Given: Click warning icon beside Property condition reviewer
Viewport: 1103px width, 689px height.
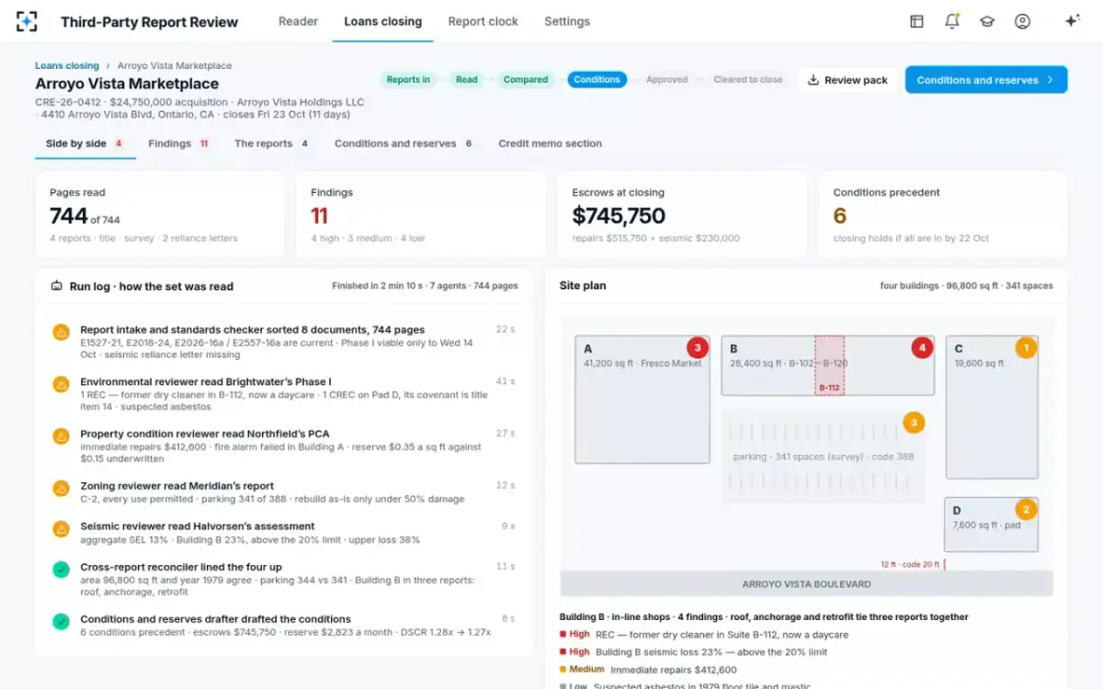Looking at the screenshot, I should (x=61, y=436).
